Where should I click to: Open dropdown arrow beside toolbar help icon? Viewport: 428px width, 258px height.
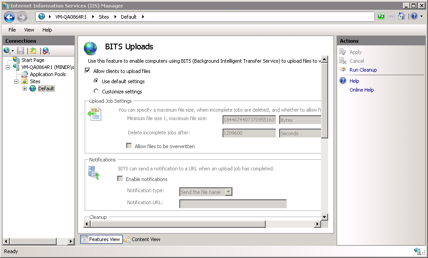pos(421,16)
